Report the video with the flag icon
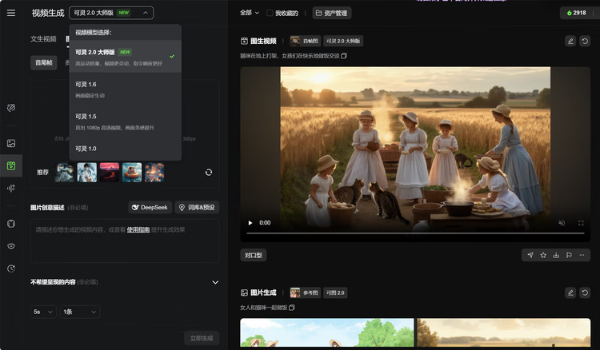Viewport: 600px width, 350px height. [569, 255]
